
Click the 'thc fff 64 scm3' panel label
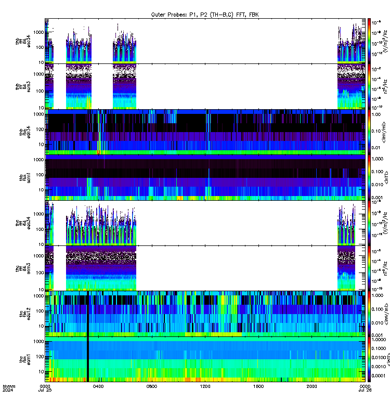(23, 268)
